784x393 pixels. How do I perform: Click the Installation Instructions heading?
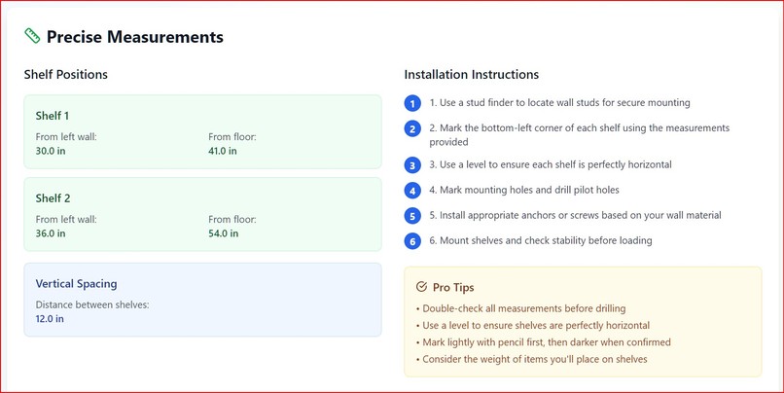coord(472,75)
